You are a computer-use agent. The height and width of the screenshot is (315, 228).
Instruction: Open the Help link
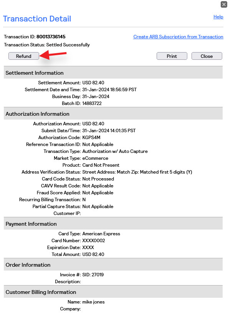pos(218,17)
